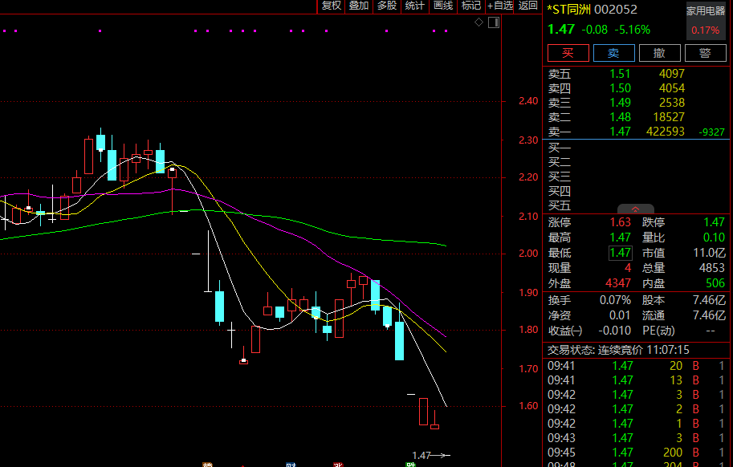
Task: Select the 标记 mark tool
Action: [x=471, y=6]
